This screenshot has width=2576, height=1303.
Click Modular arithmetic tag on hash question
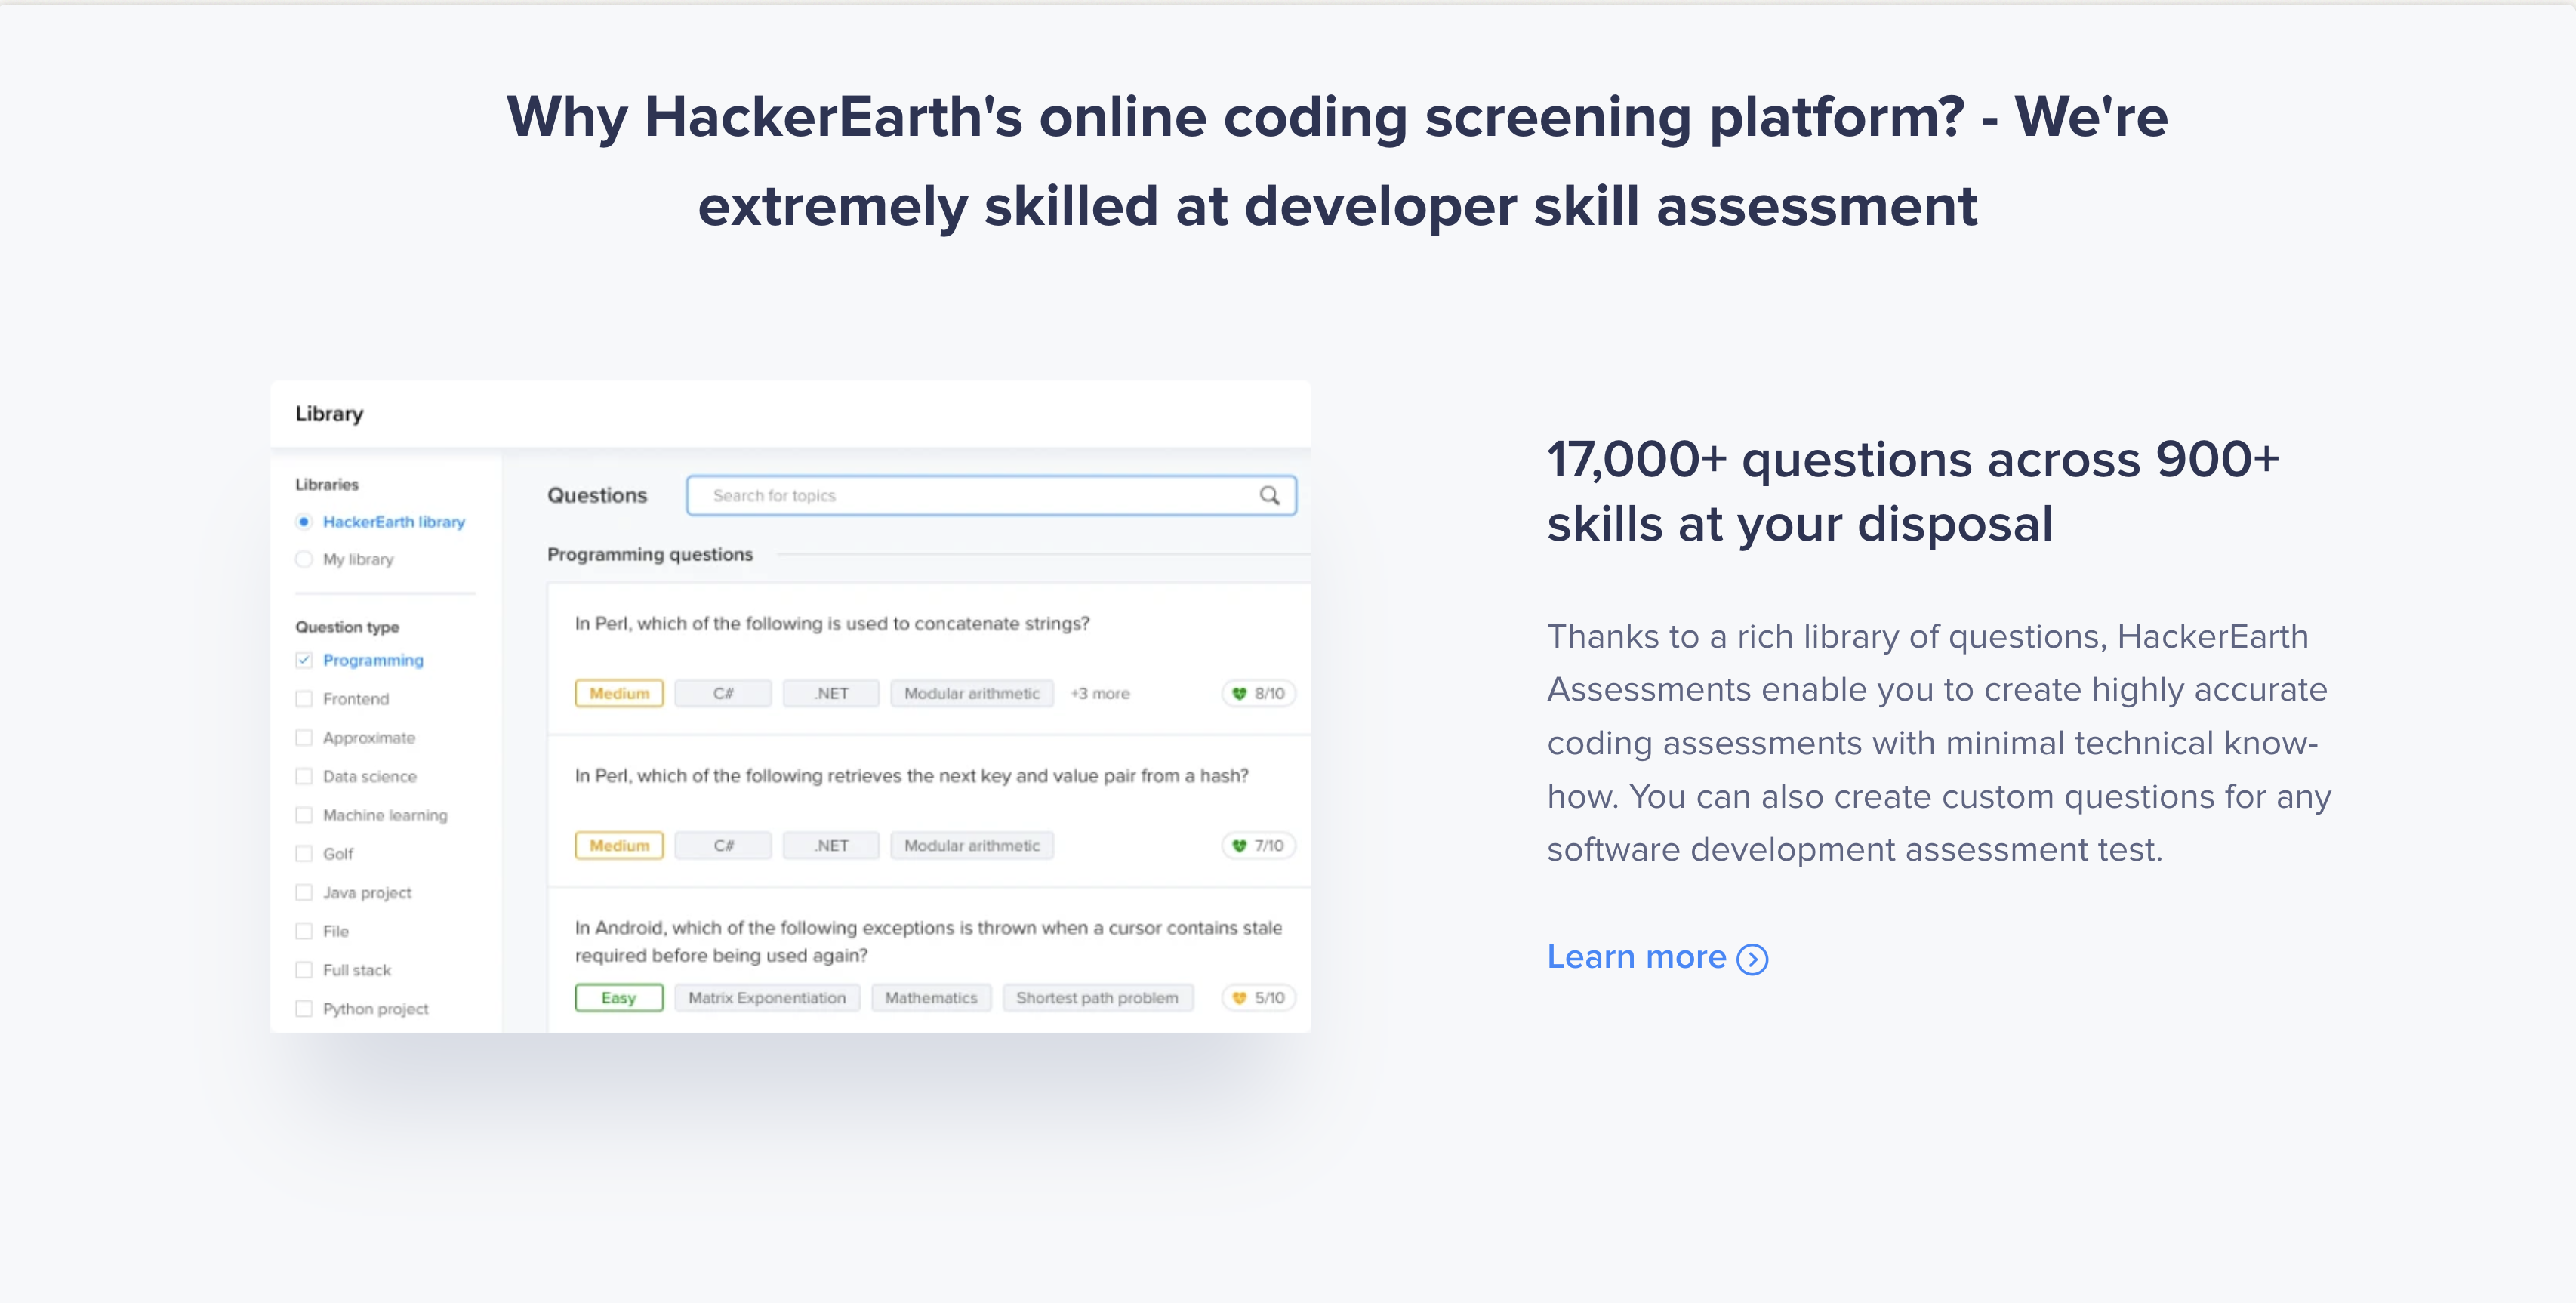(x=972, y=845)
